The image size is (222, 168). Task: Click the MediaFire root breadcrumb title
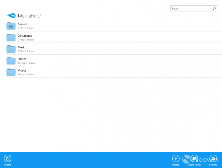coord(28,16)
